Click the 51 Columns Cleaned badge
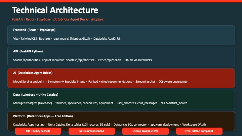This screenshot has width=242, height=136. (92, 131)
